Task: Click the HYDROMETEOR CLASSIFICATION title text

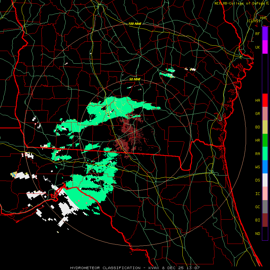Action: [105, 268]
